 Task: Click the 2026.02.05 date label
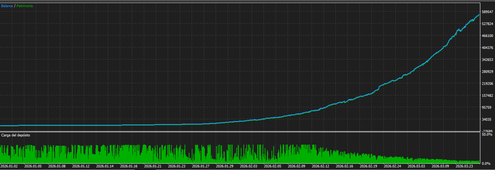coord(273,166)
